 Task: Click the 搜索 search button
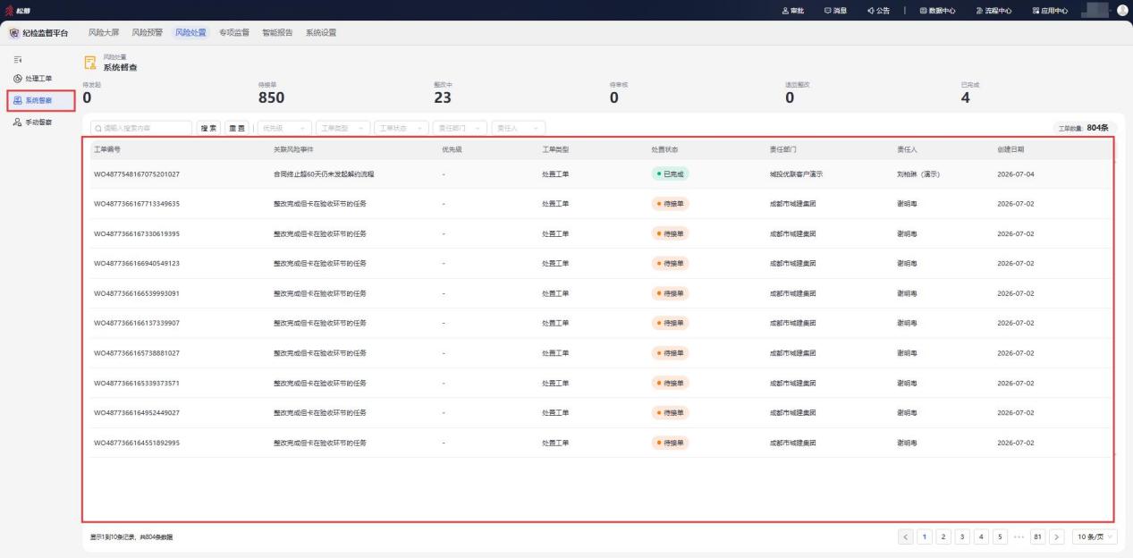[209, 128]
